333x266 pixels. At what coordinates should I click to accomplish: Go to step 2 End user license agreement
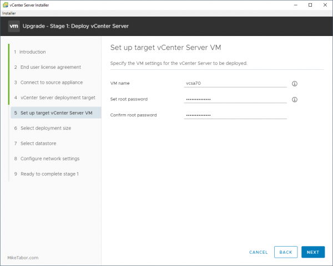[x=48, y=67]
